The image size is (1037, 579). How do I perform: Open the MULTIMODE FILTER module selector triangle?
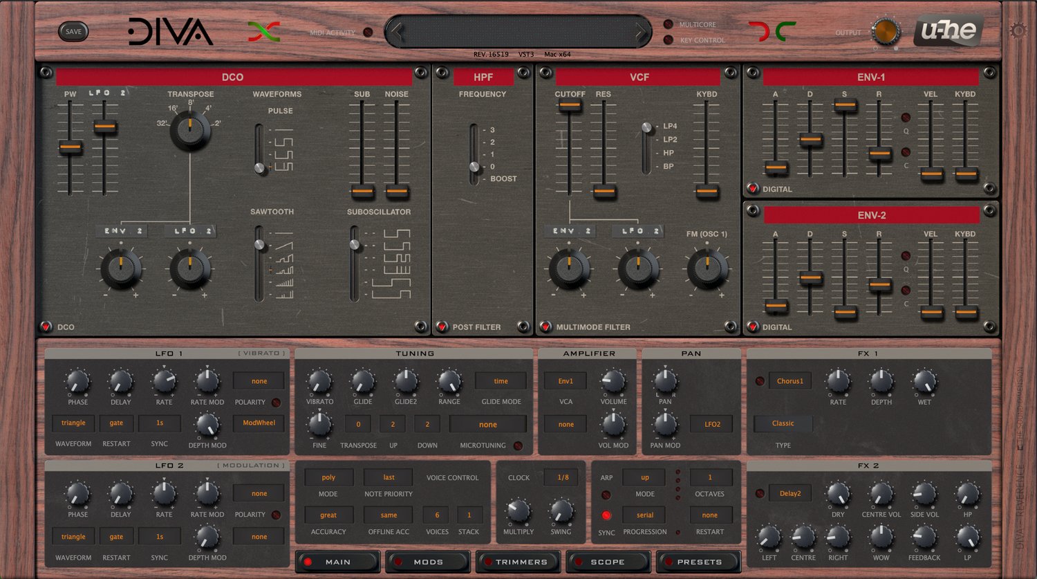545,327
